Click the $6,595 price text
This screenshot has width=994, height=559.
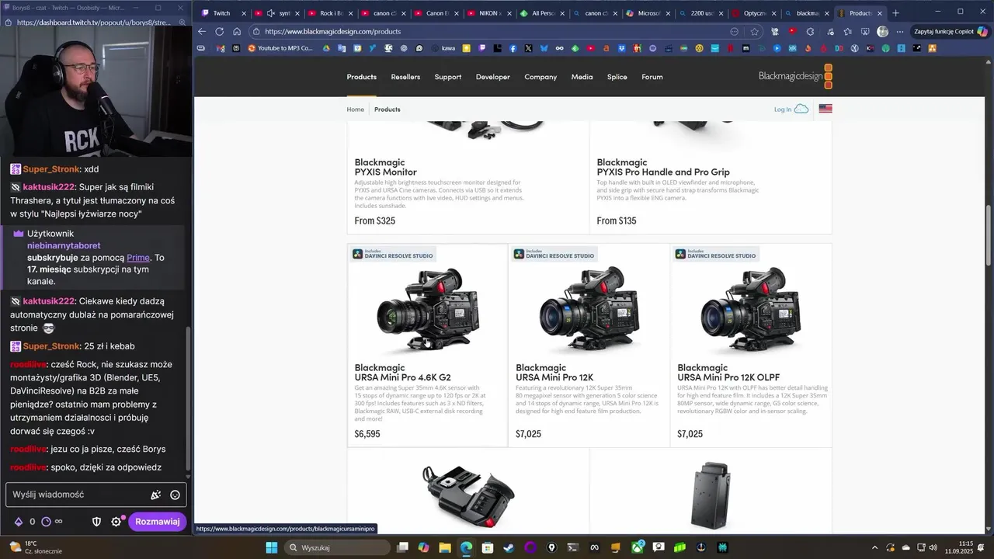point(367,434)
